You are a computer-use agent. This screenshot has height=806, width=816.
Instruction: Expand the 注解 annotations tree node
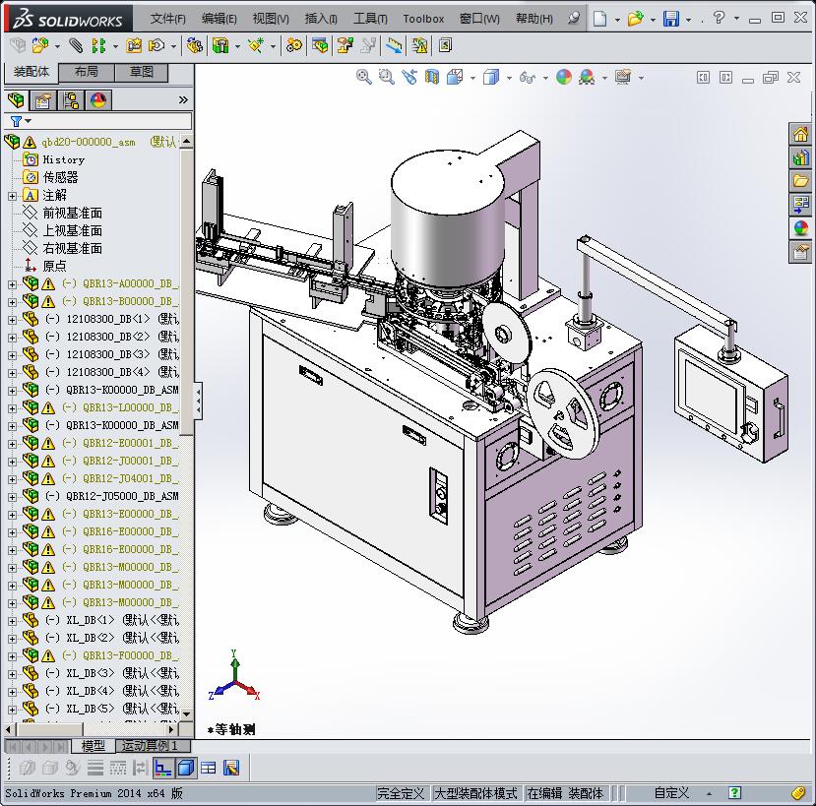[x=12, y=196]
